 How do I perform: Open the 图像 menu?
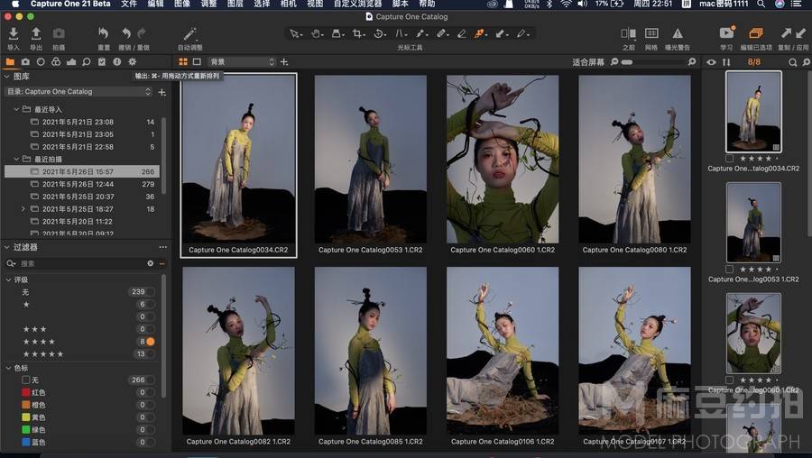[181, 5]
